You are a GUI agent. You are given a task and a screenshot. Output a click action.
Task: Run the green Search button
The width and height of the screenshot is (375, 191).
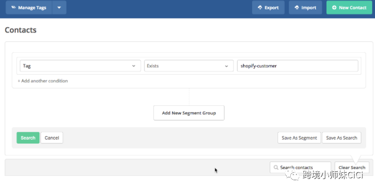click(28, 138)
